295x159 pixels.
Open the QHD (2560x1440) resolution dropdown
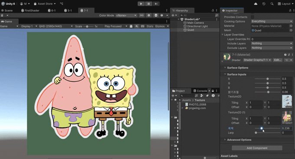[x=56, y=26]
